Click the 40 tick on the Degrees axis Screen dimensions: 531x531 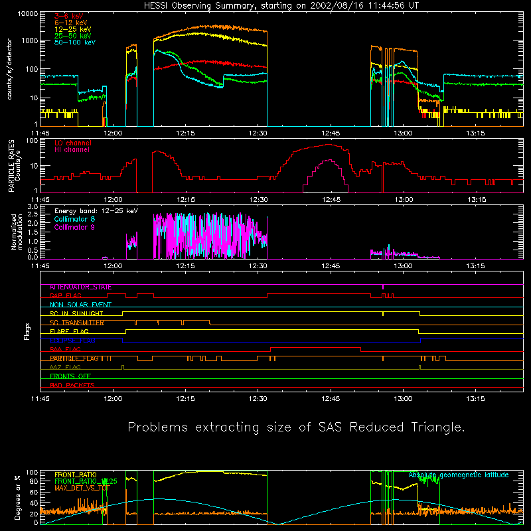pyautogui.click(x=34, y=503)
